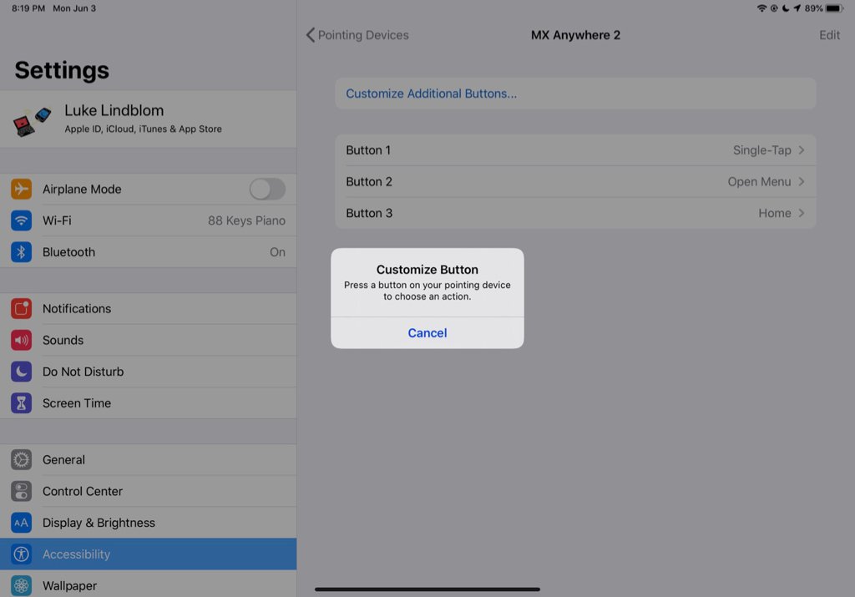Viewport: 855px width, 597px height.
Task: Open the Button 2 Open Menu chevron
Action: (x=802, y=181)
